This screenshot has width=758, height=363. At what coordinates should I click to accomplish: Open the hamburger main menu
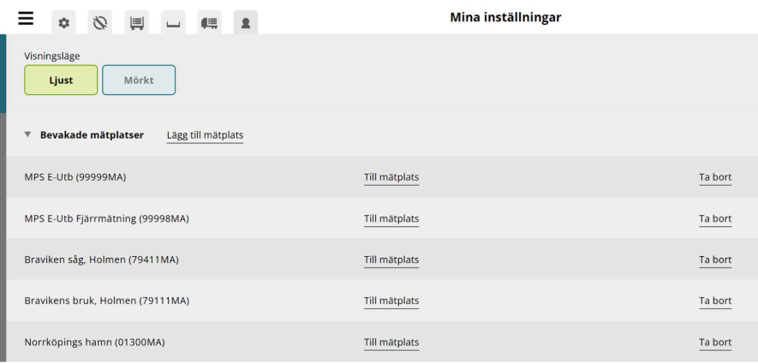pos(26,19)
